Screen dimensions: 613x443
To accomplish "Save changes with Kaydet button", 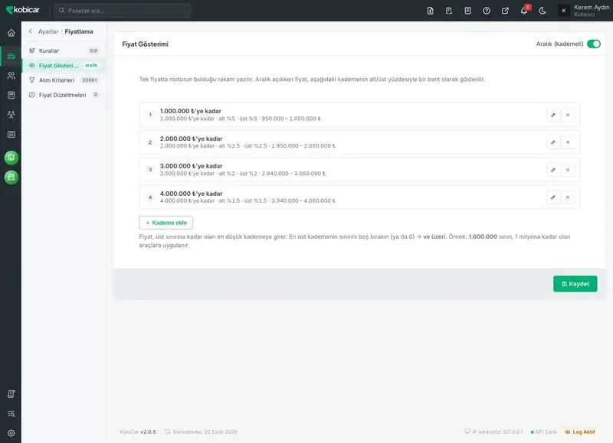I will [575, 284].
